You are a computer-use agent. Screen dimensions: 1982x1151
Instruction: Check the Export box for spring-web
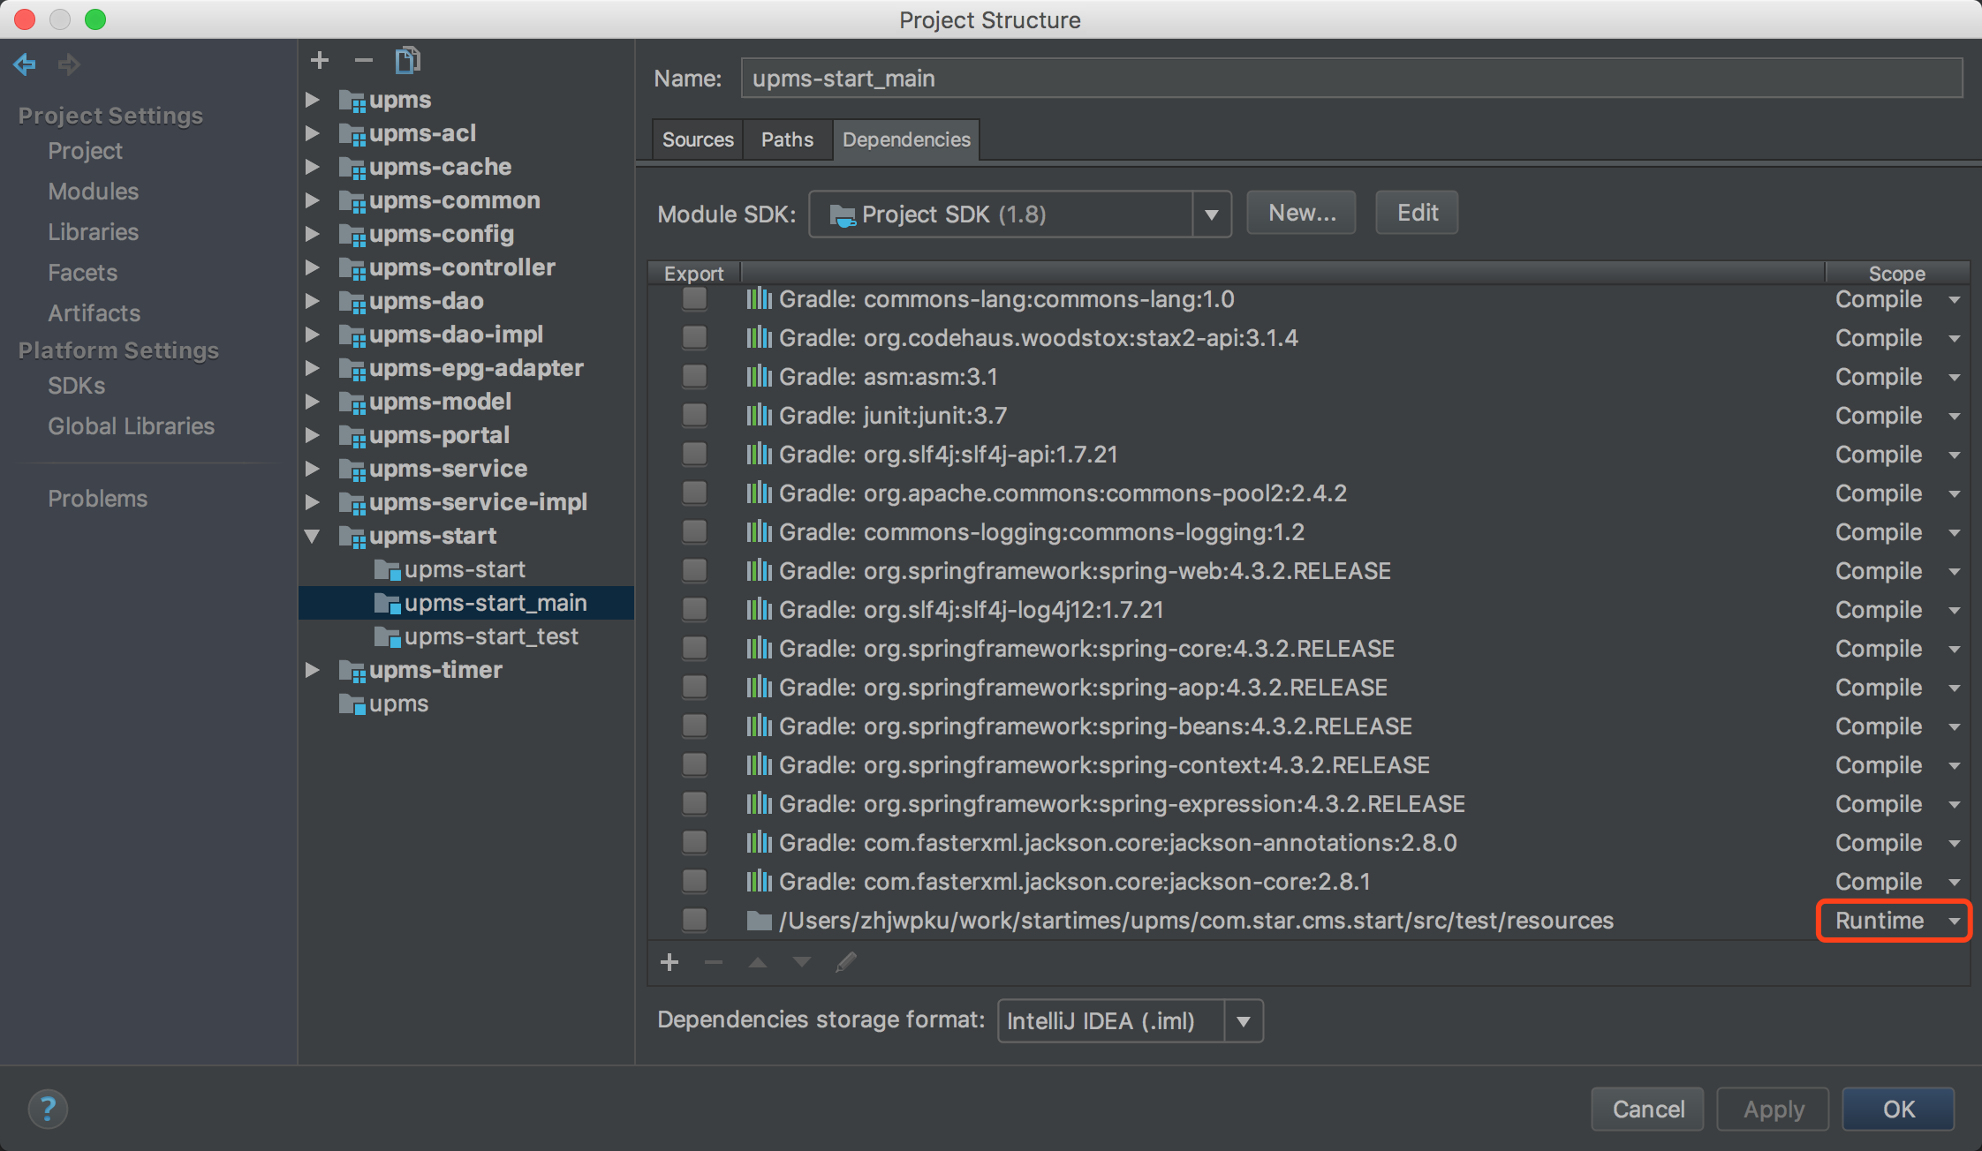(694, 570)
